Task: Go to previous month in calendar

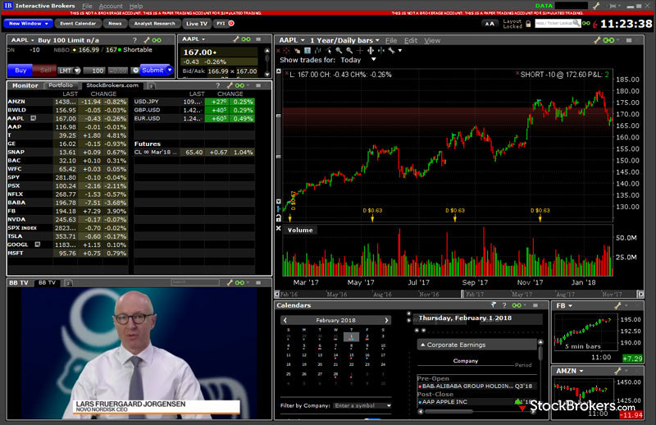Action: point(285,320)
